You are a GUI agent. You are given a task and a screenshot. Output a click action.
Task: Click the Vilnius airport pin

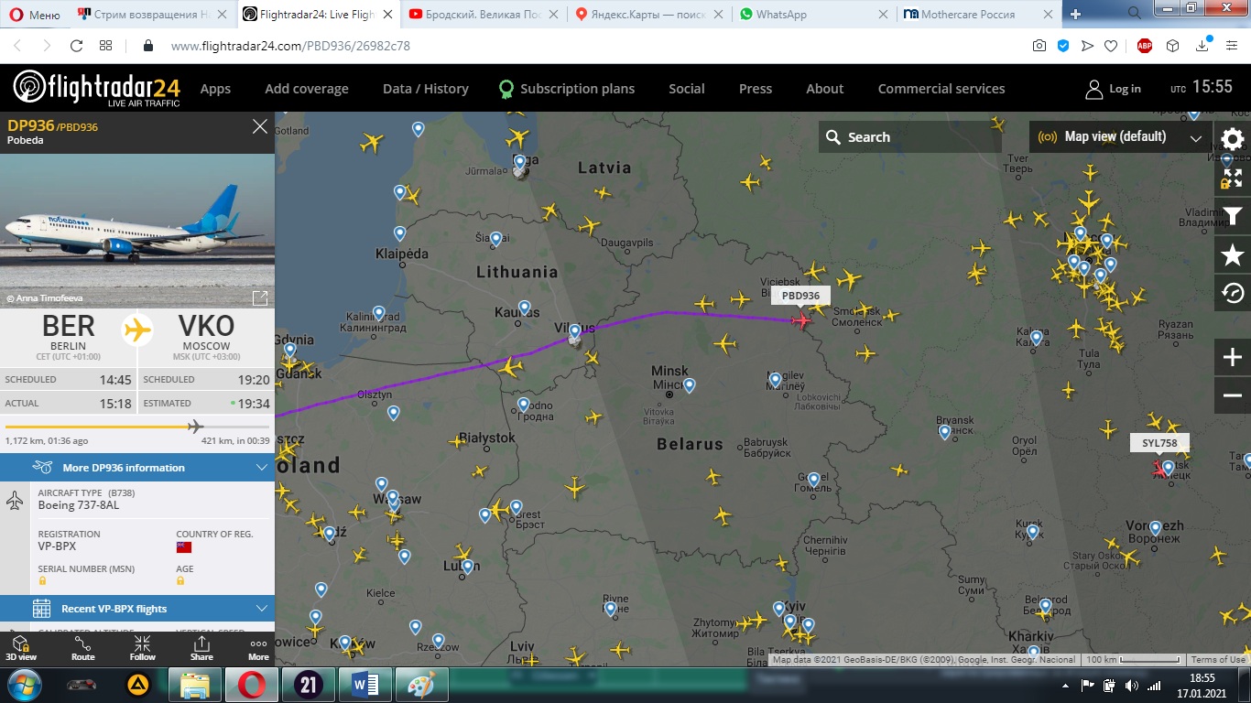click(574, 332)
